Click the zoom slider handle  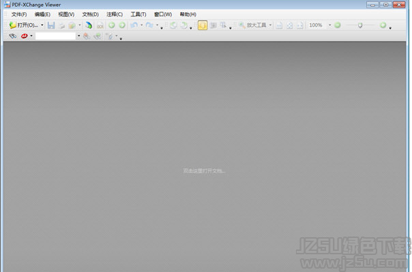(360, 25)
